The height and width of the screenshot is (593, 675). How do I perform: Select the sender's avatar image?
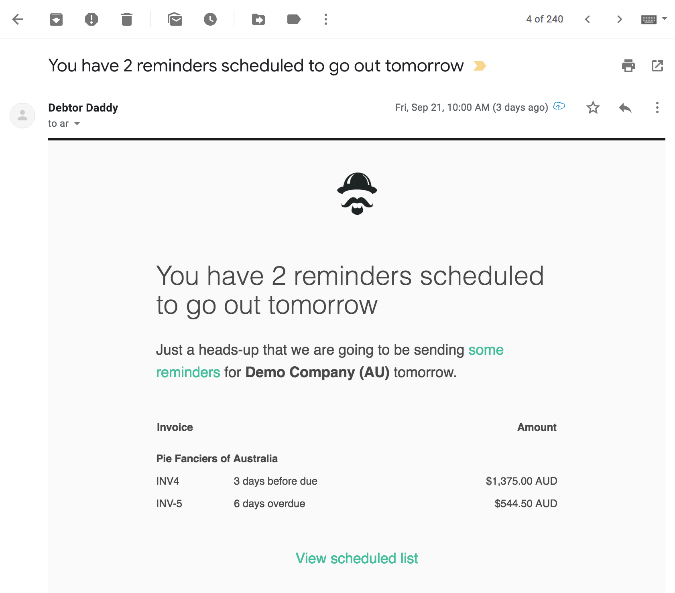[22, 116]
